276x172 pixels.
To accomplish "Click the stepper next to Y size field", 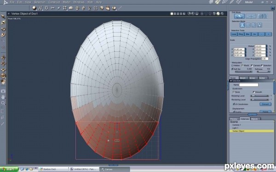I will coord(245,52).
